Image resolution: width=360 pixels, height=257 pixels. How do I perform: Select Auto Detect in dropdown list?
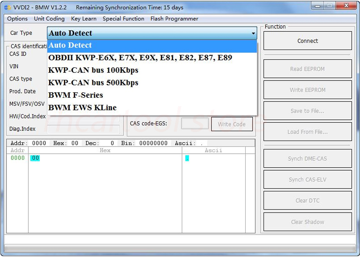tap(152, 45)
